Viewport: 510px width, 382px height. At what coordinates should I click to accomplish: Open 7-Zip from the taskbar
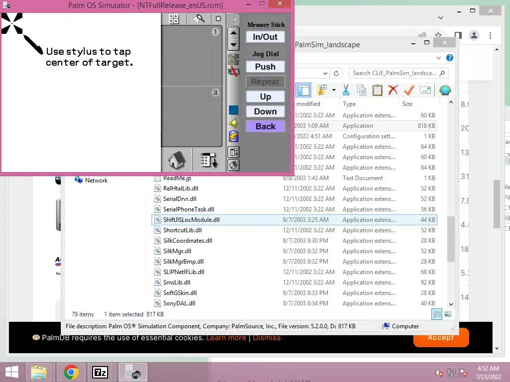coord(100,372)
